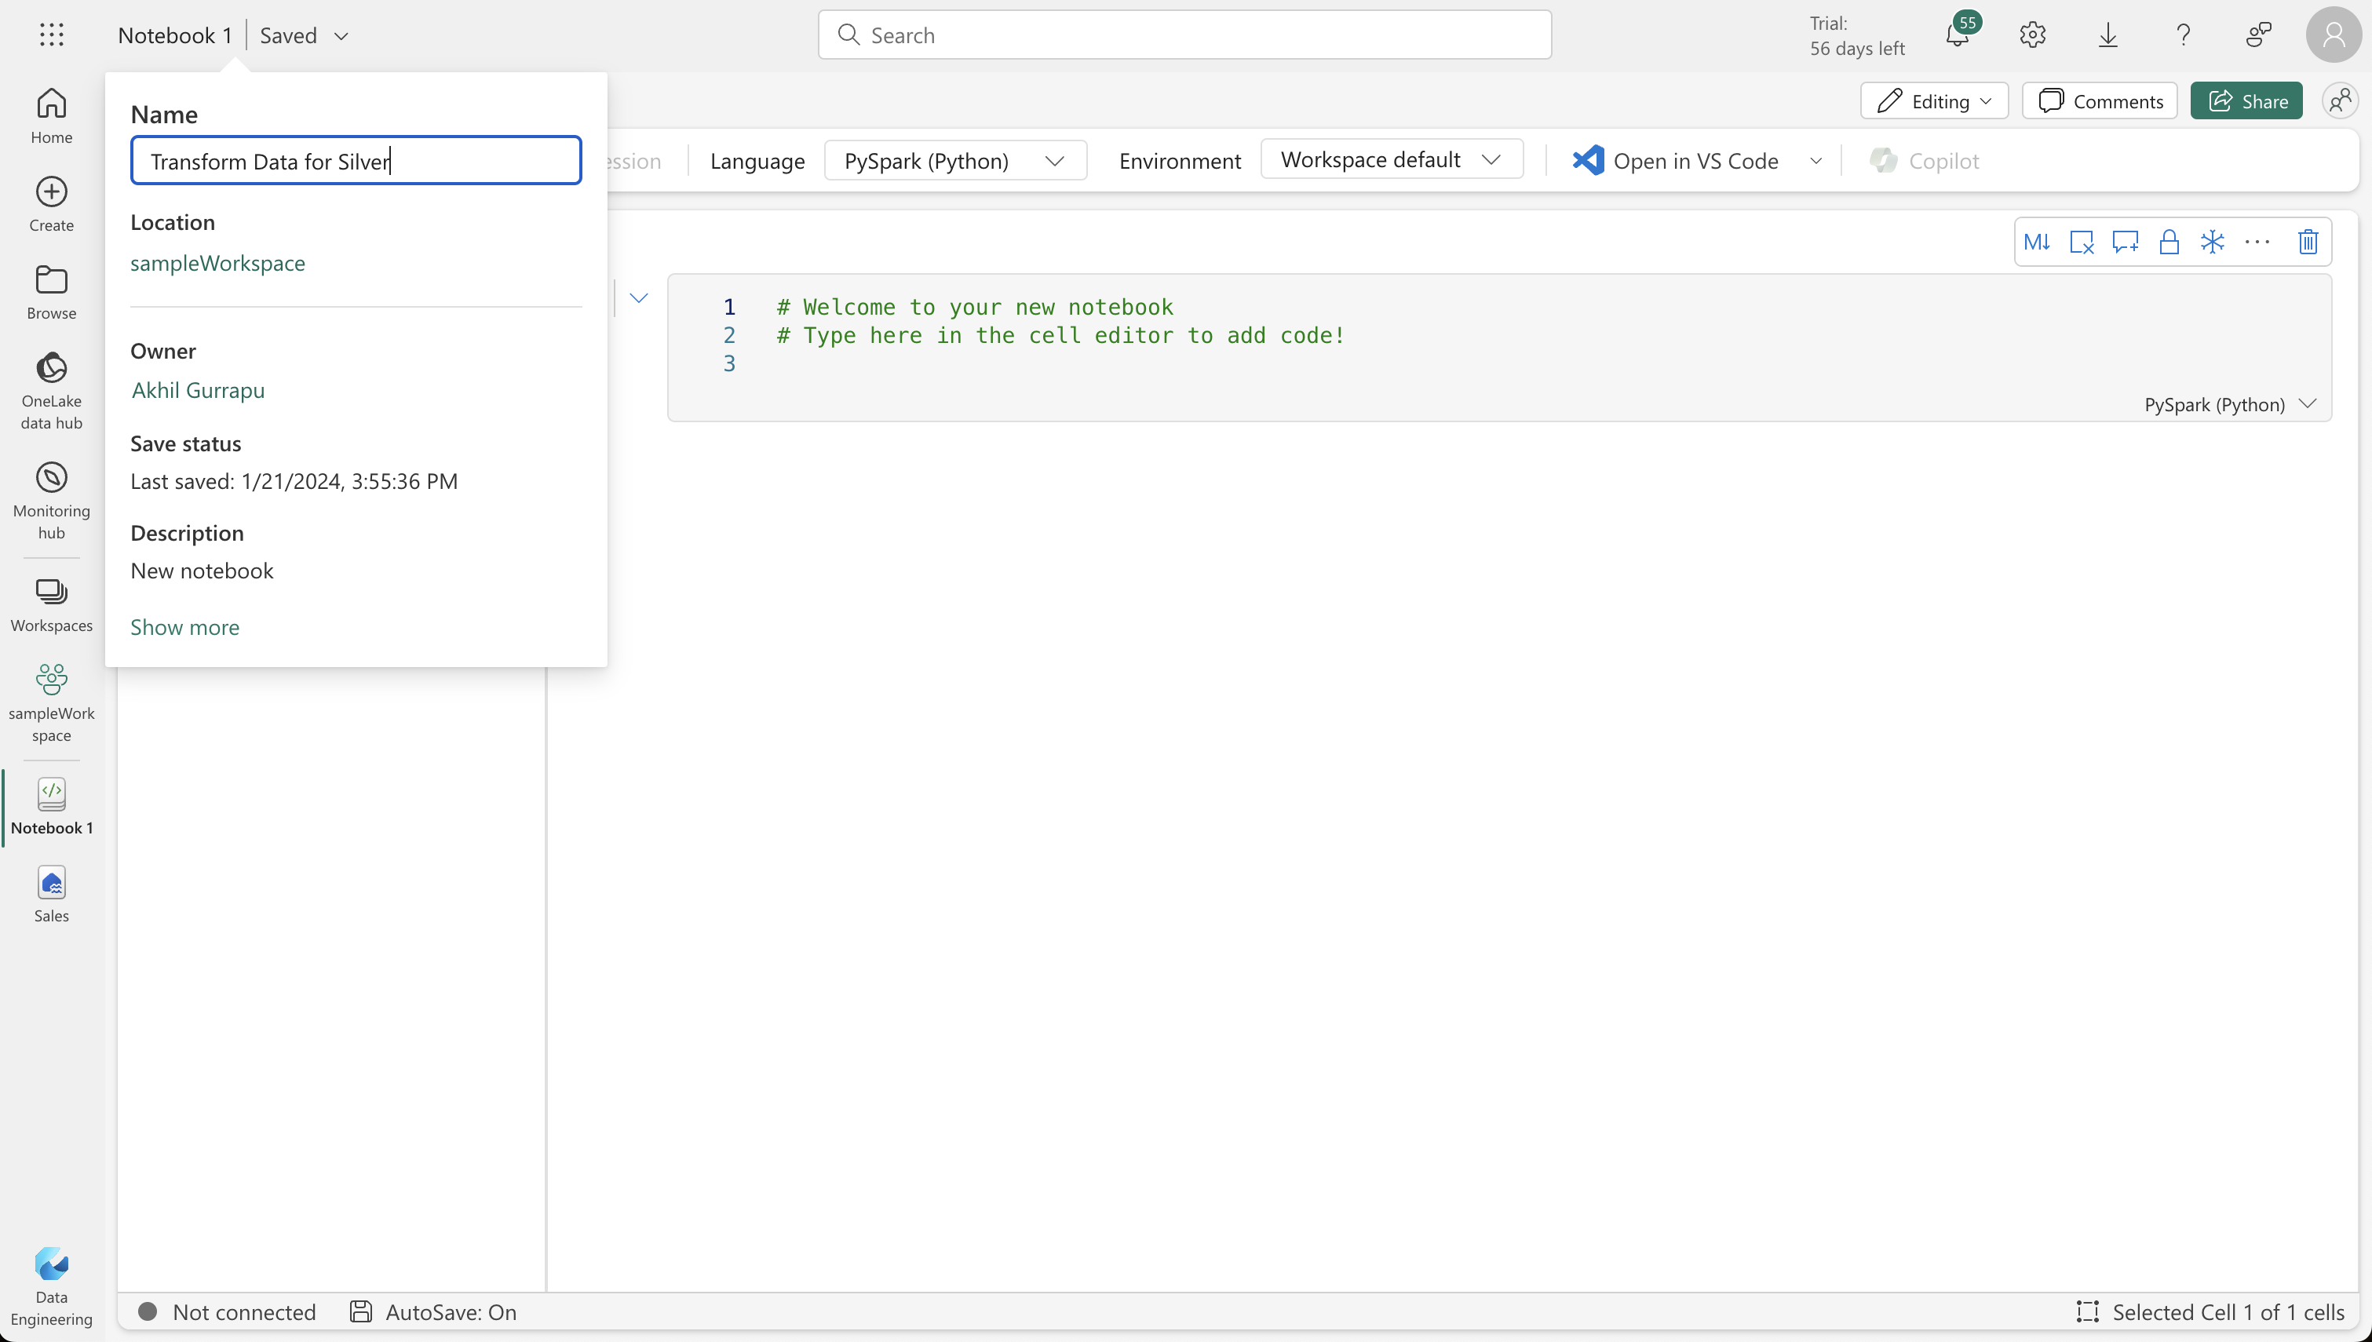
Task: Open the Language PySpark dropdown
Action: 955,160
